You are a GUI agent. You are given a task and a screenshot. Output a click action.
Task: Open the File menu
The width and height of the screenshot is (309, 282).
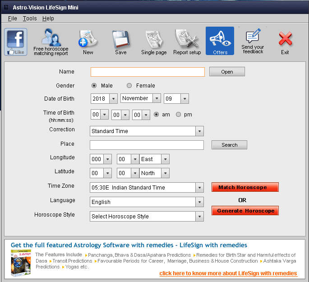coord(12,18)
